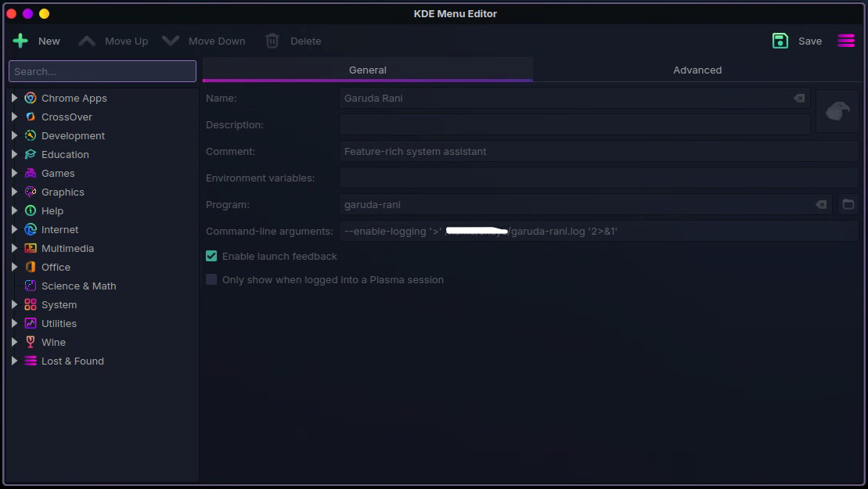Click the Wine glass icon
Image resolution: width=868 pixels, height=489 pixels.
click(31, 343)
